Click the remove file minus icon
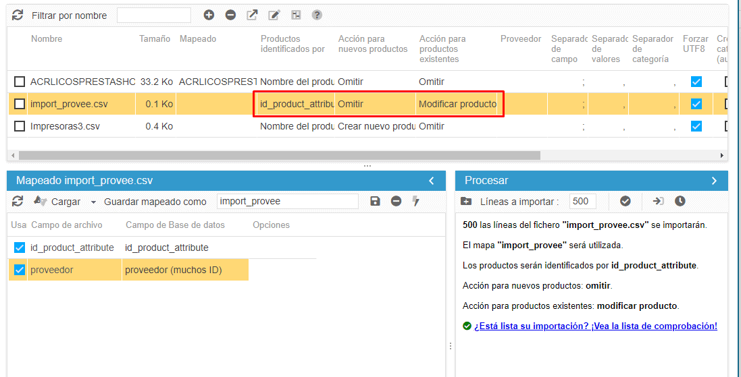This screenshot has height=377, width=741. pos(230,15)
